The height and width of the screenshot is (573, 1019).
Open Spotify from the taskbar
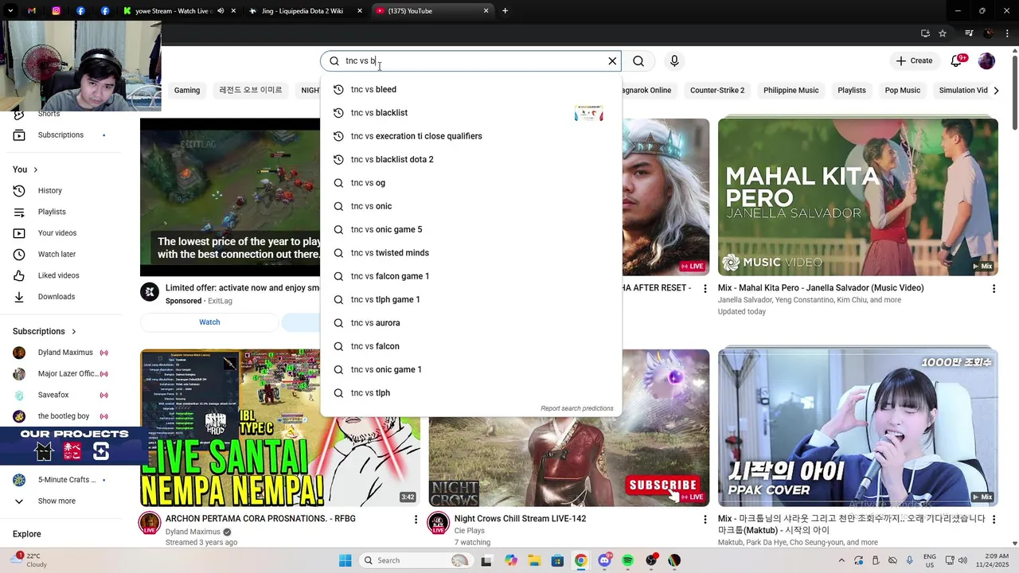point(628,560)
